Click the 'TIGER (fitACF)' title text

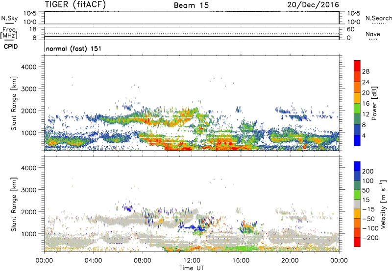click(75, 4)
